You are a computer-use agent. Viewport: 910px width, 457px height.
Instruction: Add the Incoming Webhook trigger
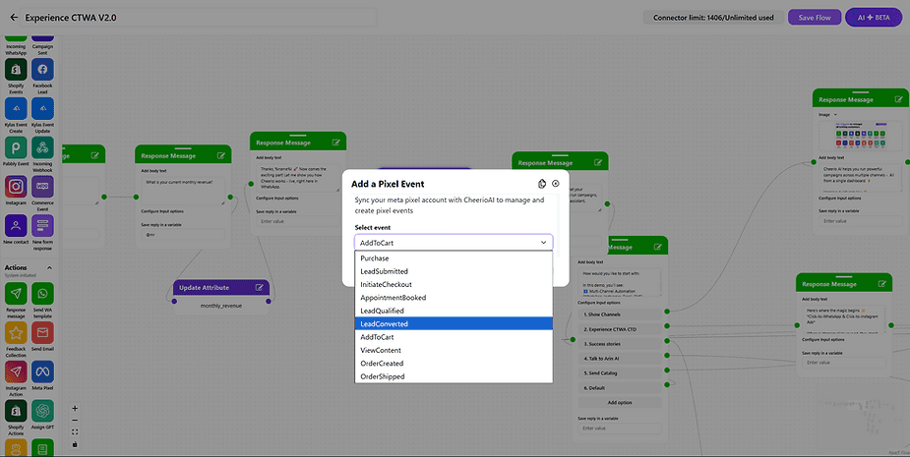point(42,147)
